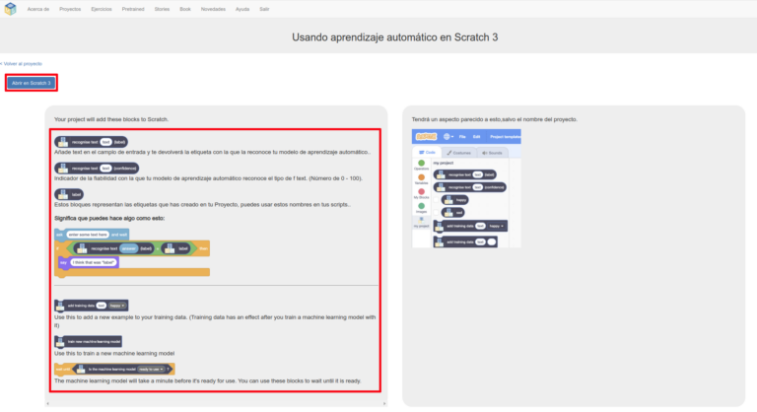This screenshot has height=412, width=757.
Task: Open the Ejercicios menu item
Action: pyautogui.click(x=103, y=9)
